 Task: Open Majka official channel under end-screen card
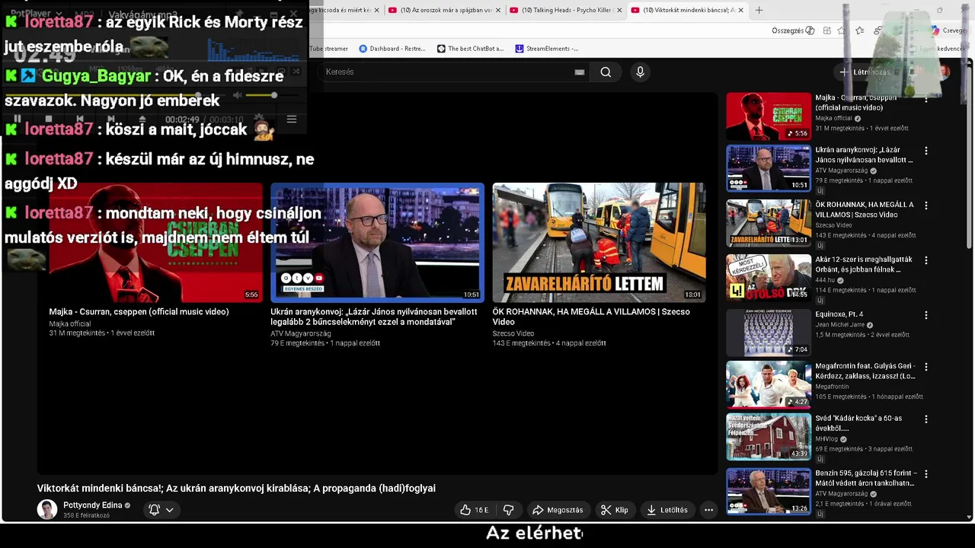coord(70,323)
